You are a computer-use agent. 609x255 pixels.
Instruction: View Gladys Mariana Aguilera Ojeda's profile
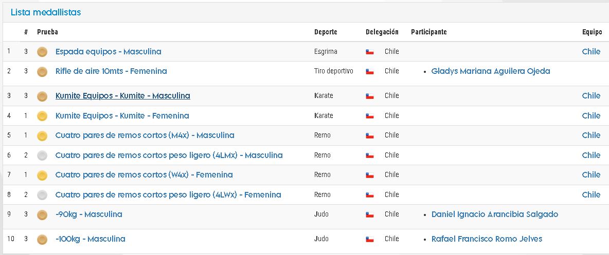coord(491,71)
